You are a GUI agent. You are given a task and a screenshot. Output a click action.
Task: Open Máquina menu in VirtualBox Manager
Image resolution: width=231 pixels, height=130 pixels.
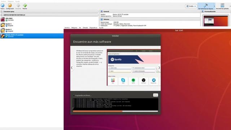click(x=10, y=1)
